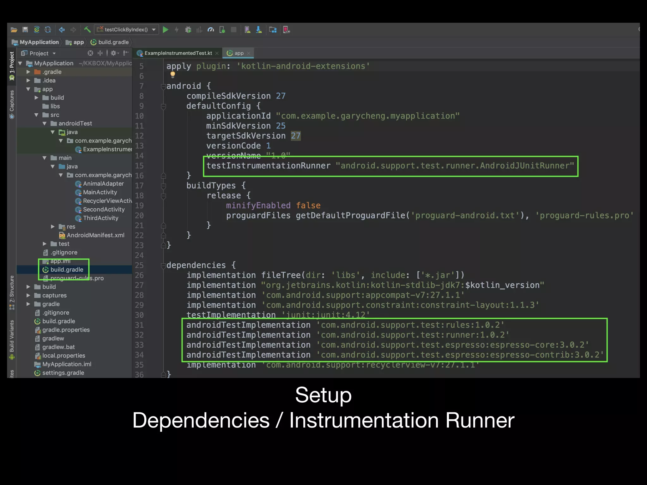
Task: Run the app with green play button
Action: click(x=165, y=30)
